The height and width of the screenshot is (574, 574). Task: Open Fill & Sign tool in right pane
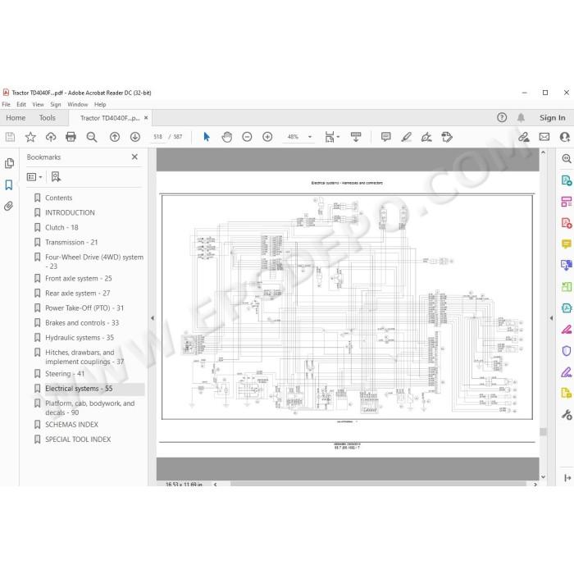567,372
